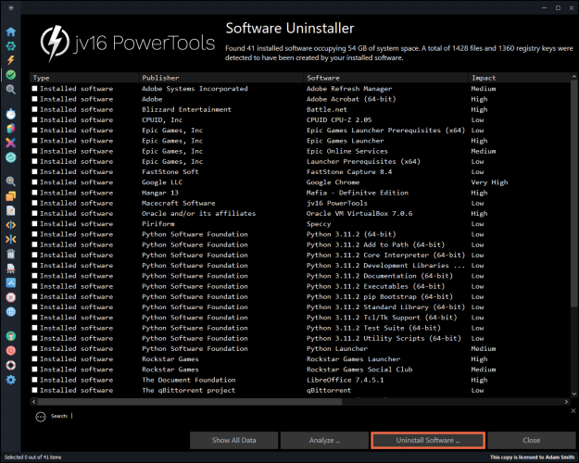Check the qBittorrent row checkbox

point(34,390)
